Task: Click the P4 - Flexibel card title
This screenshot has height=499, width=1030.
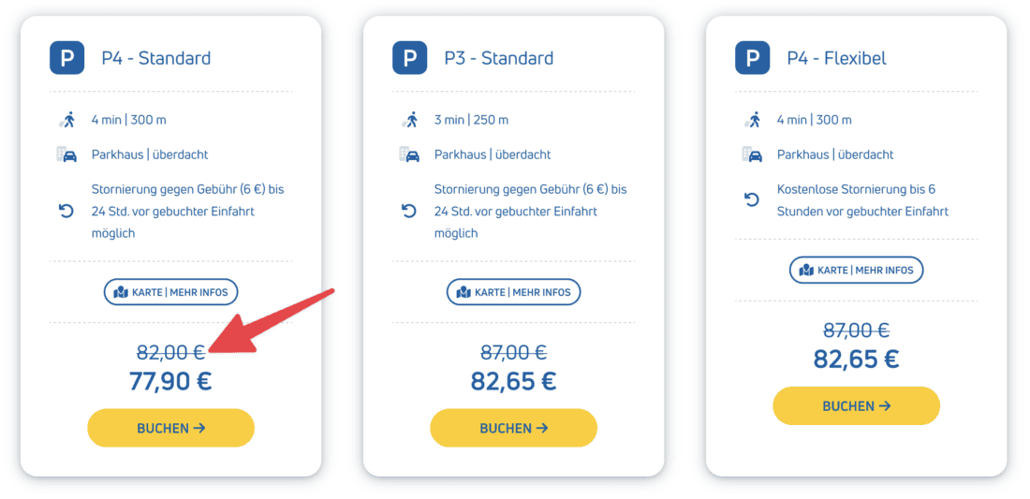Action: 836,58
